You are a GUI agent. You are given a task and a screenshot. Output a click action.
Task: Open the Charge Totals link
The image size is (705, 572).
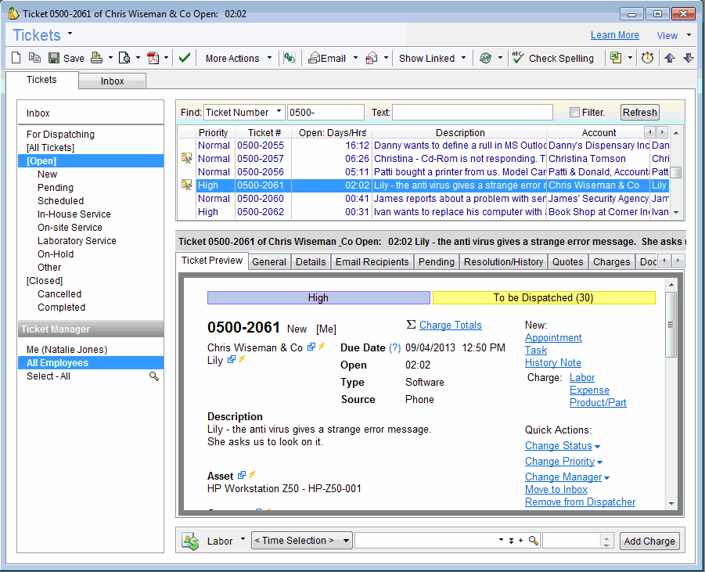[450, 326]
